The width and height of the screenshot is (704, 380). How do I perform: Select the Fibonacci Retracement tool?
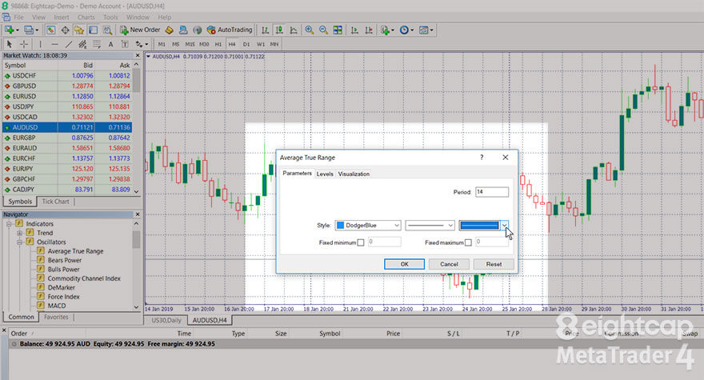tap(97, 44)
